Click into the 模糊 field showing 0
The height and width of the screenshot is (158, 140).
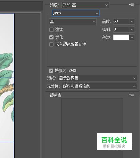[x=121, y=29]
